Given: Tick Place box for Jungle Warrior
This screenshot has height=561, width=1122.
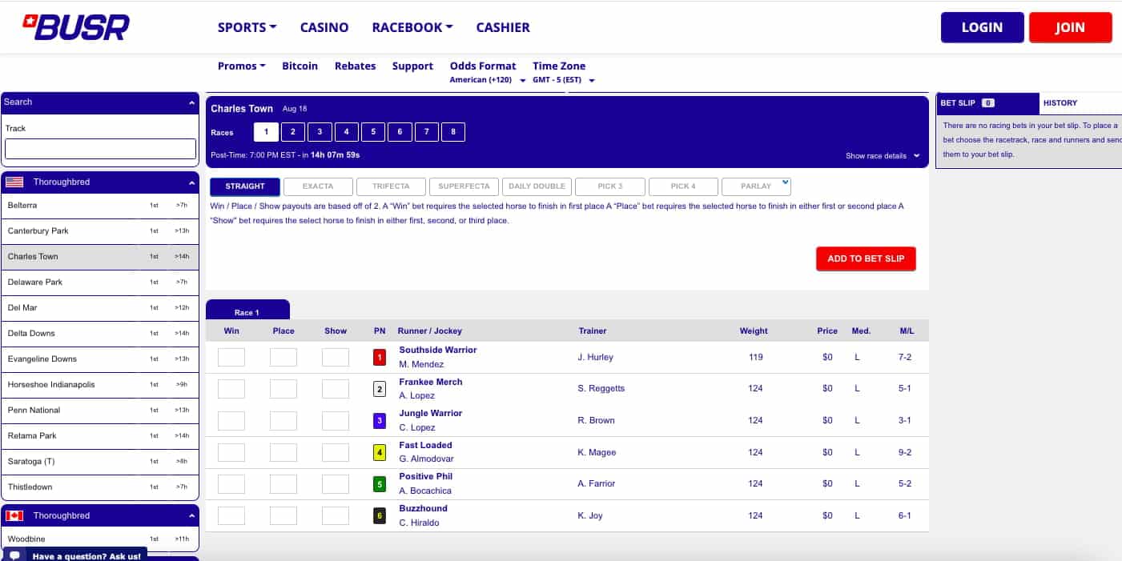Looking at the screenshot, I should point(284,420).
